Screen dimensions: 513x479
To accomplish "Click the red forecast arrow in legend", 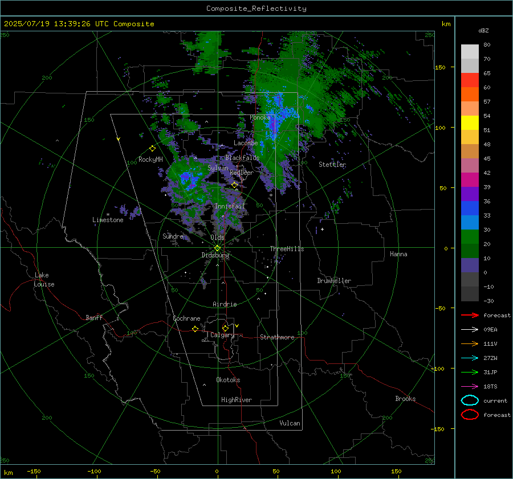I will 470,315.
